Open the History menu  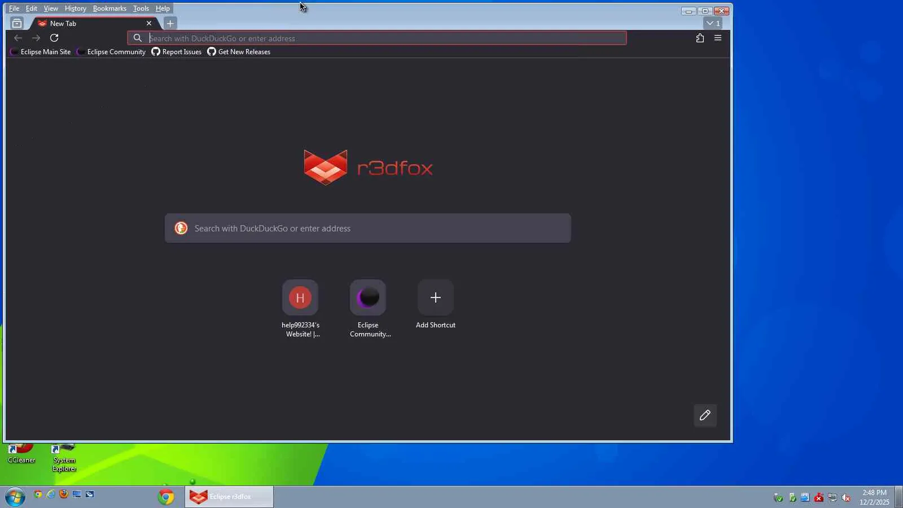pyautogui.click(x=75, y=8)
